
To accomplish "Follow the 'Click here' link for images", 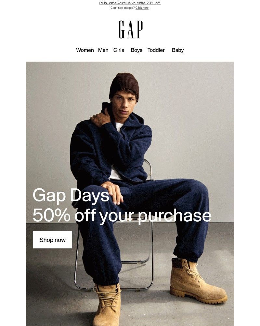I will tap(142, 8).
